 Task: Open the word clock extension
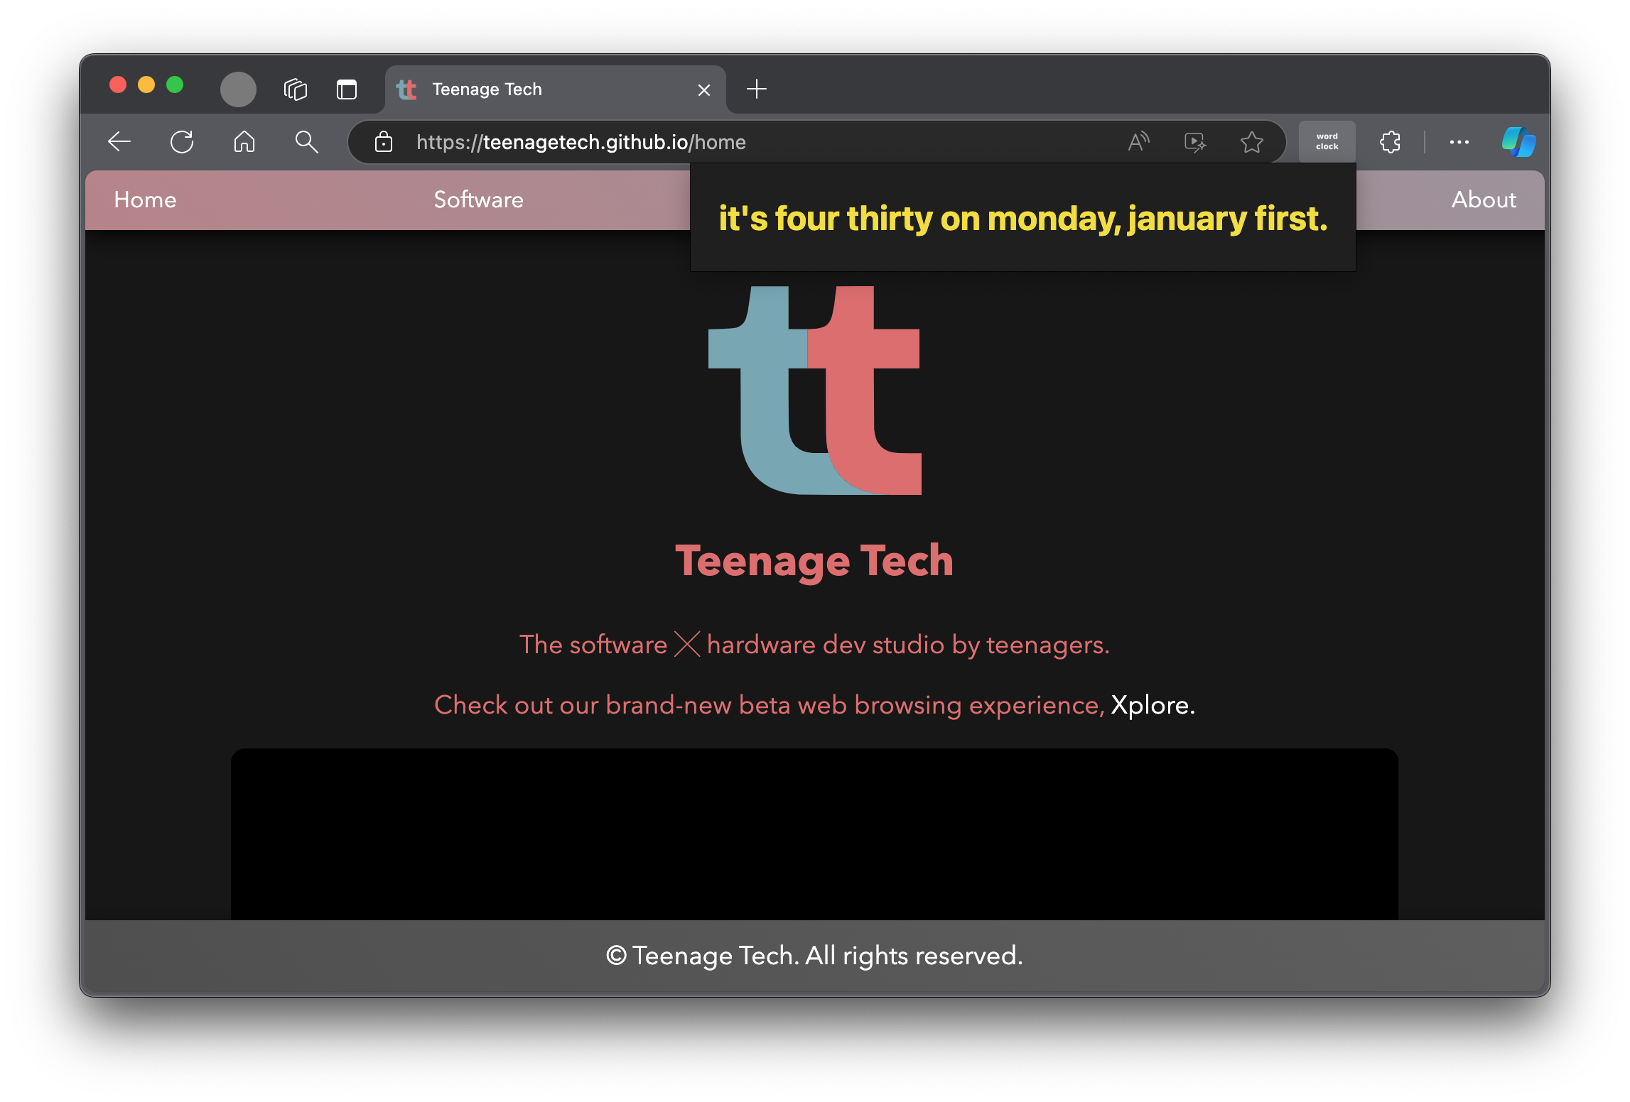[x=1327, y=142]
